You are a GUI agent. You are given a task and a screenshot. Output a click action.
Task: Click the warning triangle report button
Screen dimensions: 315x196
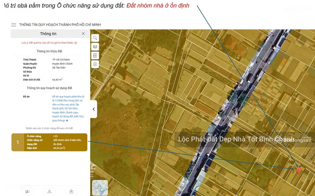point(49,191)
